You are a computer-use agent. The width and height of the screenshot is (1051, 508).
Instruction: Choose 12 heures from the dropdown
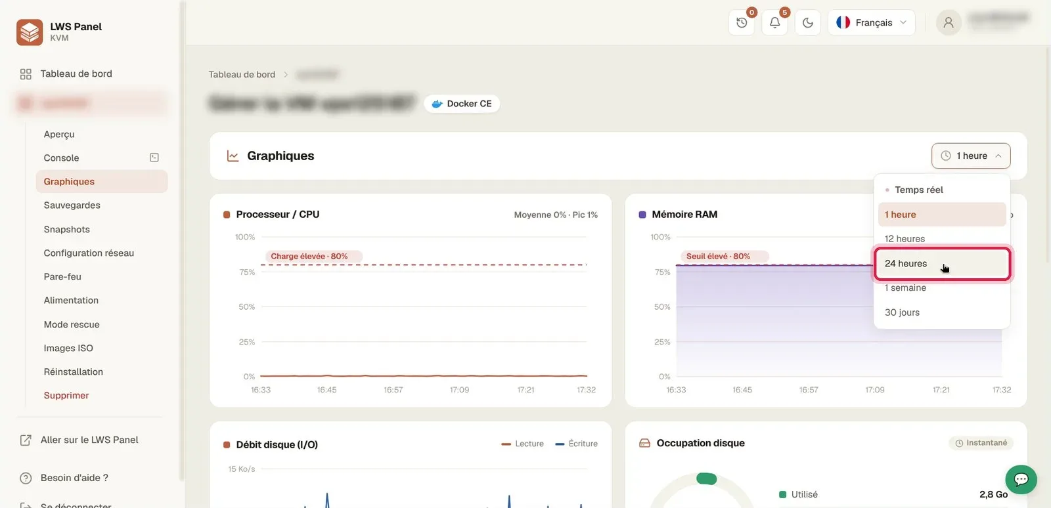coord(942,239)
